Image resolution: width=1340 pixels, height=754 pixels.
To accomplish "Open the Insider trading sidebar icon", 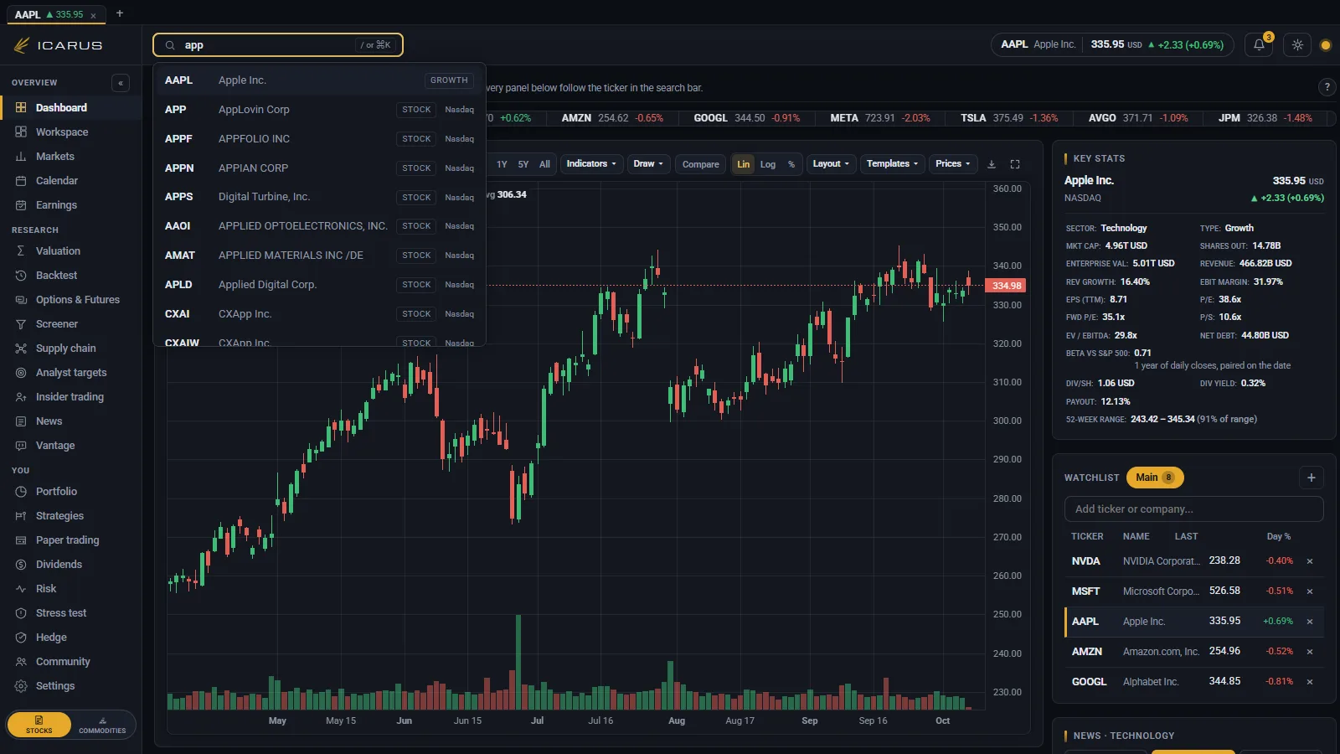I will pyautogui.click(x=21, y=397).
